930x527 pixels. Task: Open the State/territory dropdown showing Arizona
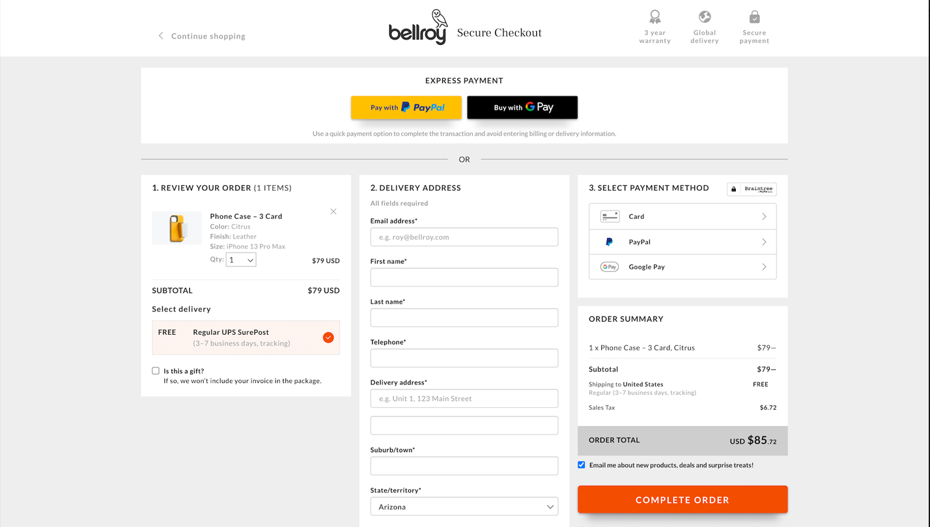coord(464,507)
